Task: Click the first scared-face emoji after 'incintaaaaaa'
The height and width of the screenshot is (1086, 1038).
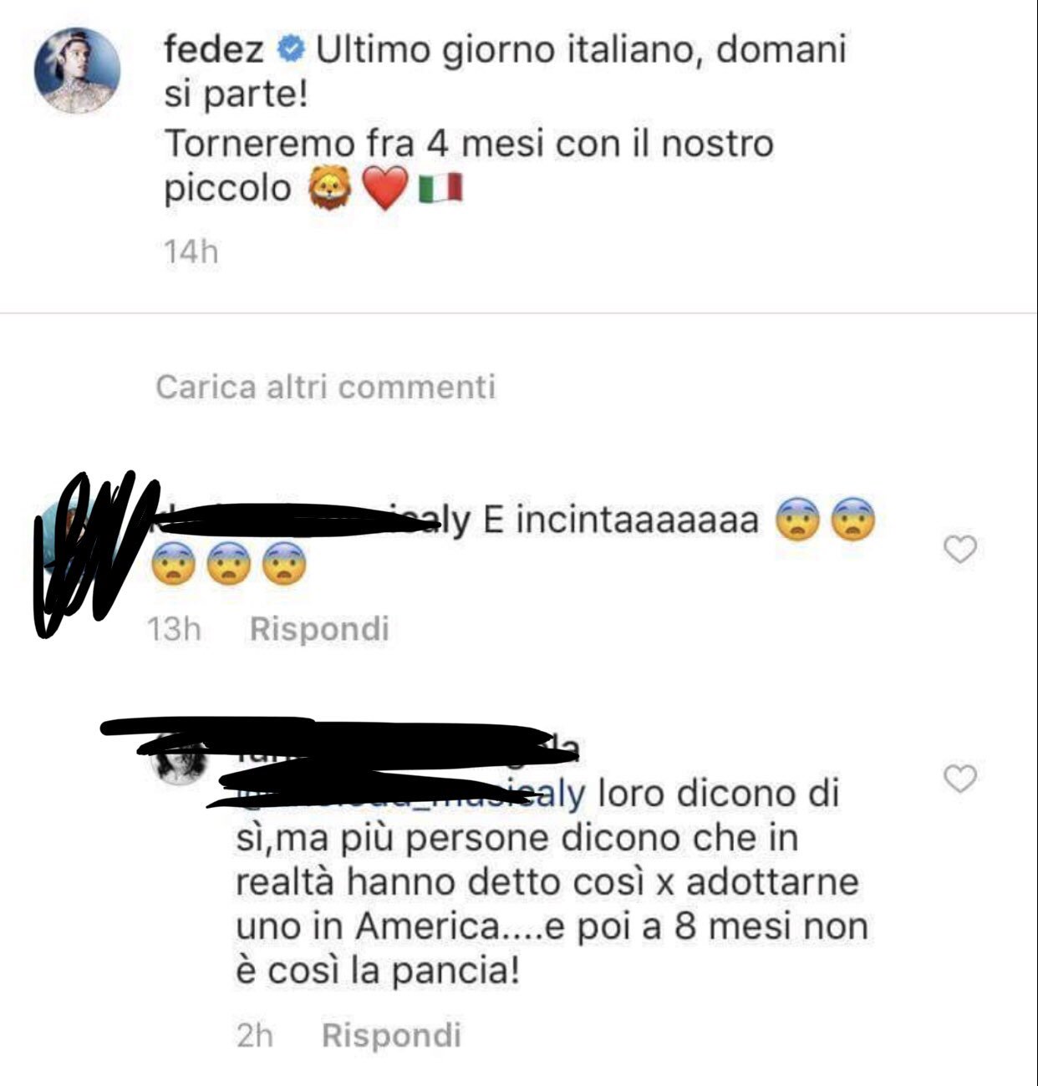Action: click(x=800, y=521)
